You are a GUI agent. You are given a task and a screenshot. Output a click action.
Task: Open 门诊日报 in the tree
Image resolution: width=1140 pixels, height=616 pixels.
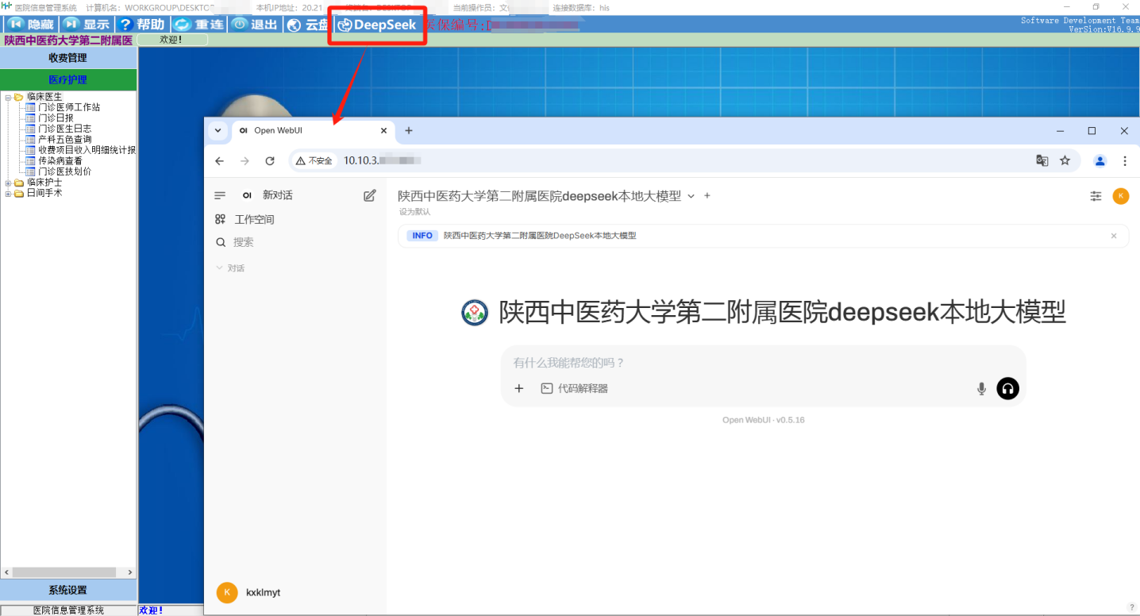coord(55,118)
